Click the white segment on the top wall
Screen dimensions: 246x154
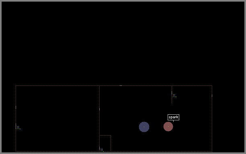pyautogui.click(x=121, y=85)
